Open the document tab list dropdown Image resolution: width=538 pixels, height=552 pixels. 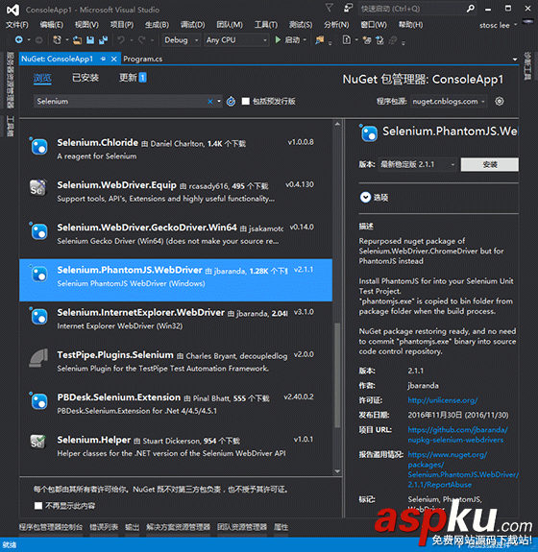tap(515, 60)
